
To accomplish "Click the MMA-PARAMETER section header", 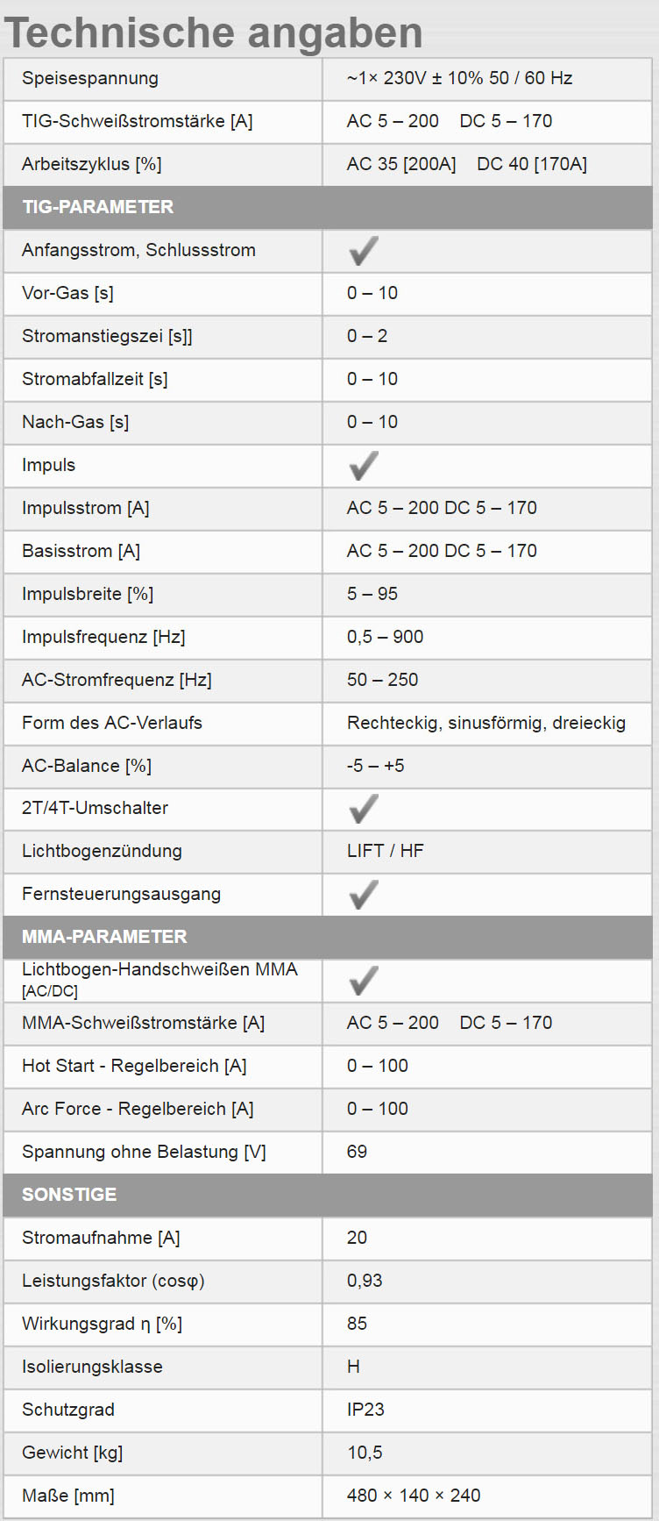I will coord(104,937).
